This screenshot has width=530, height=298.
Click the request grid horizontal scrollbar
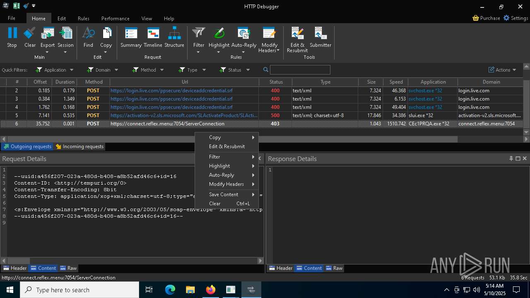tap(232, 139)
